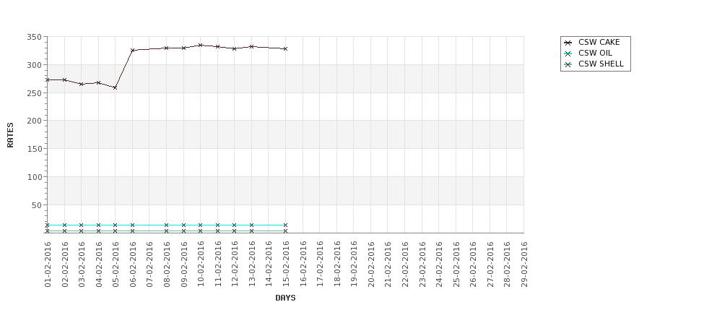704x310 pixels.
Task: Click the CSW CAKE marker on 13-02-2016
Action: coord(251,47)
